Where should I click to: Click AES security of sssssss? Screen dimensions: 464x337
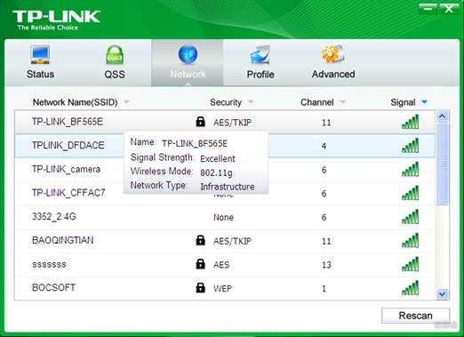(x=221, y=265)
